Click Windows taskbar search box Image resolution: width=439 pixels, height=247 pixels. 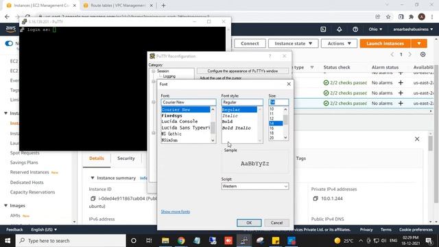pos(71,241)
